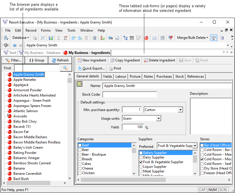This screenshot has height=193, width=235.
Task: Click the delivery truck toolbar icon
Action: 111,38
